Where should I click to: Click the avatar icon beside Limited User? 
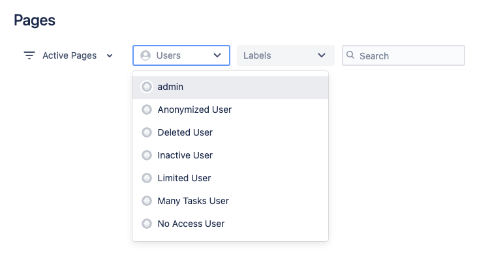147,178
